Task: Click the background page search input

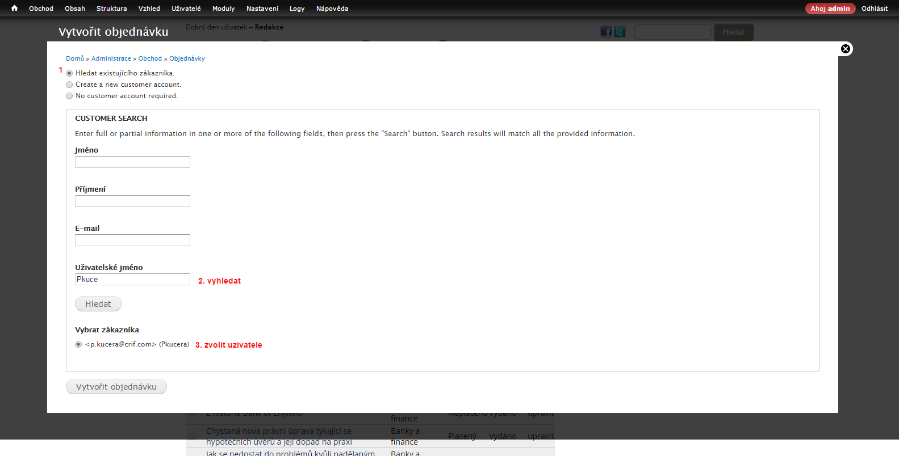Action: click(673, 32)
